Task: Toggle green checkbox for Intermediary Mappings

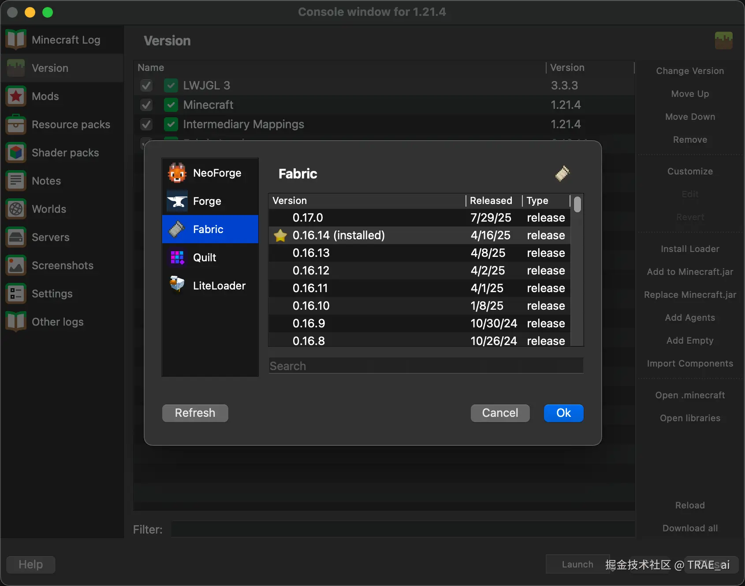Action: [171, 124]
